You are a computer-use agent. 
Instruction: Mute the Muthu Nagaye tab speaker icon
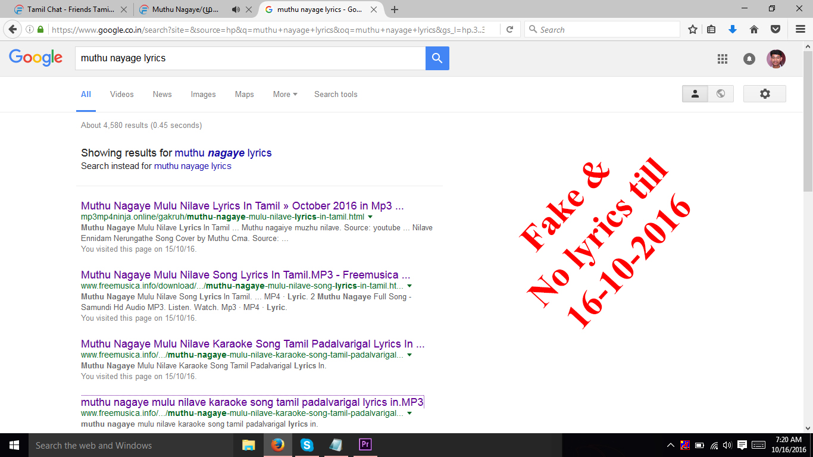(236, 10)
